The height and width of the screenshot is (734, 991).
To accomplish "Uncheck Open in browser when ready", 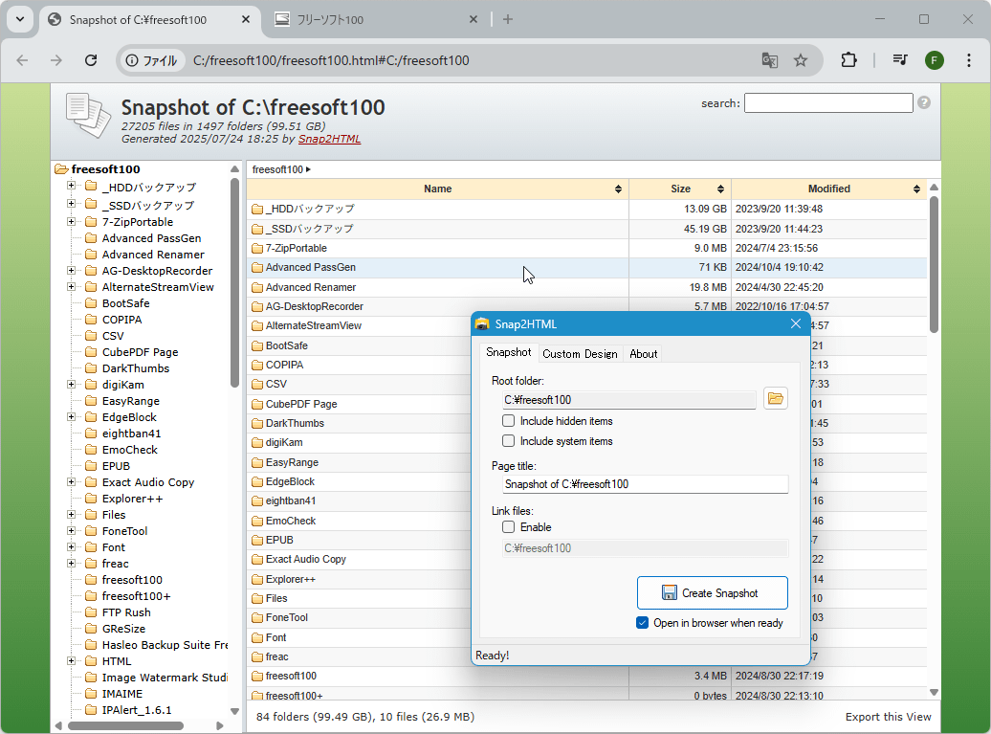I will tap(642, 623).
